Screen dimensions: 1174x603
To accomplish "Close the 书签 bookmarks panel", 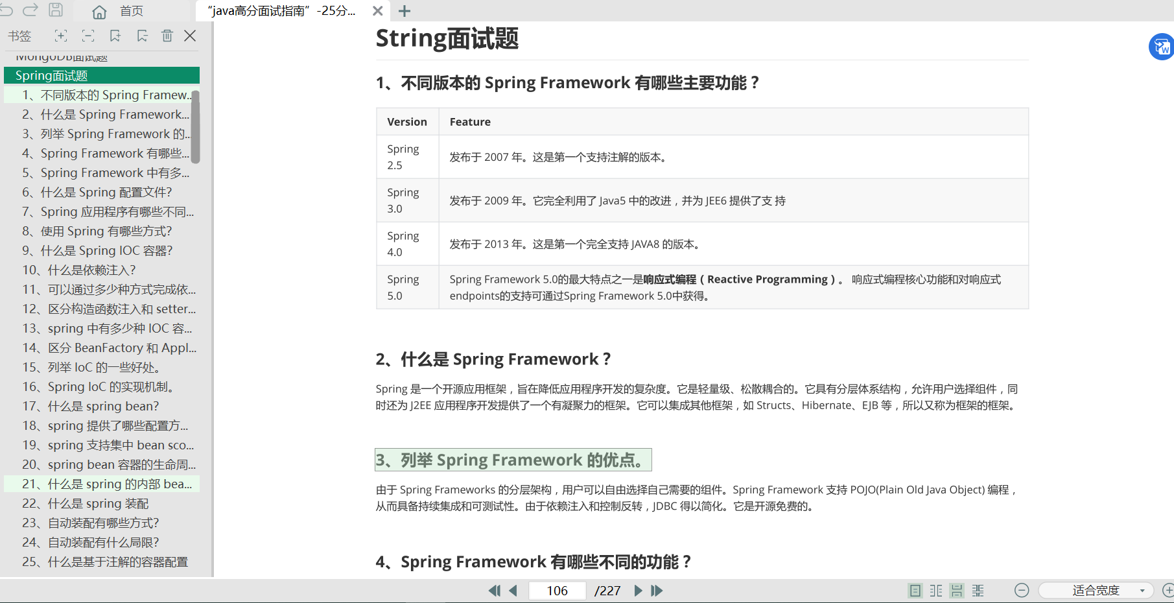I will coord(190,36).
